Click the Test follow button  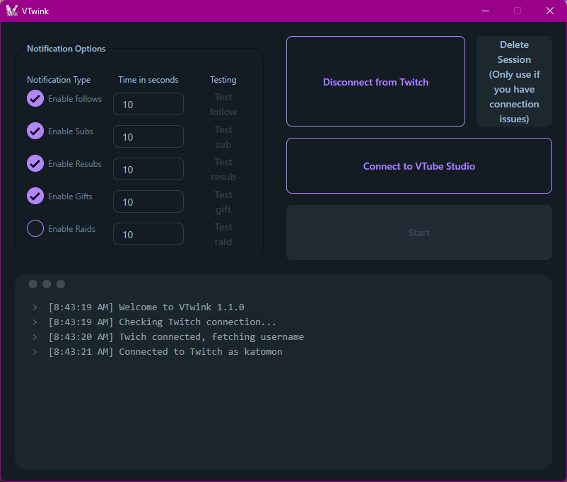[x=223, y=105]
